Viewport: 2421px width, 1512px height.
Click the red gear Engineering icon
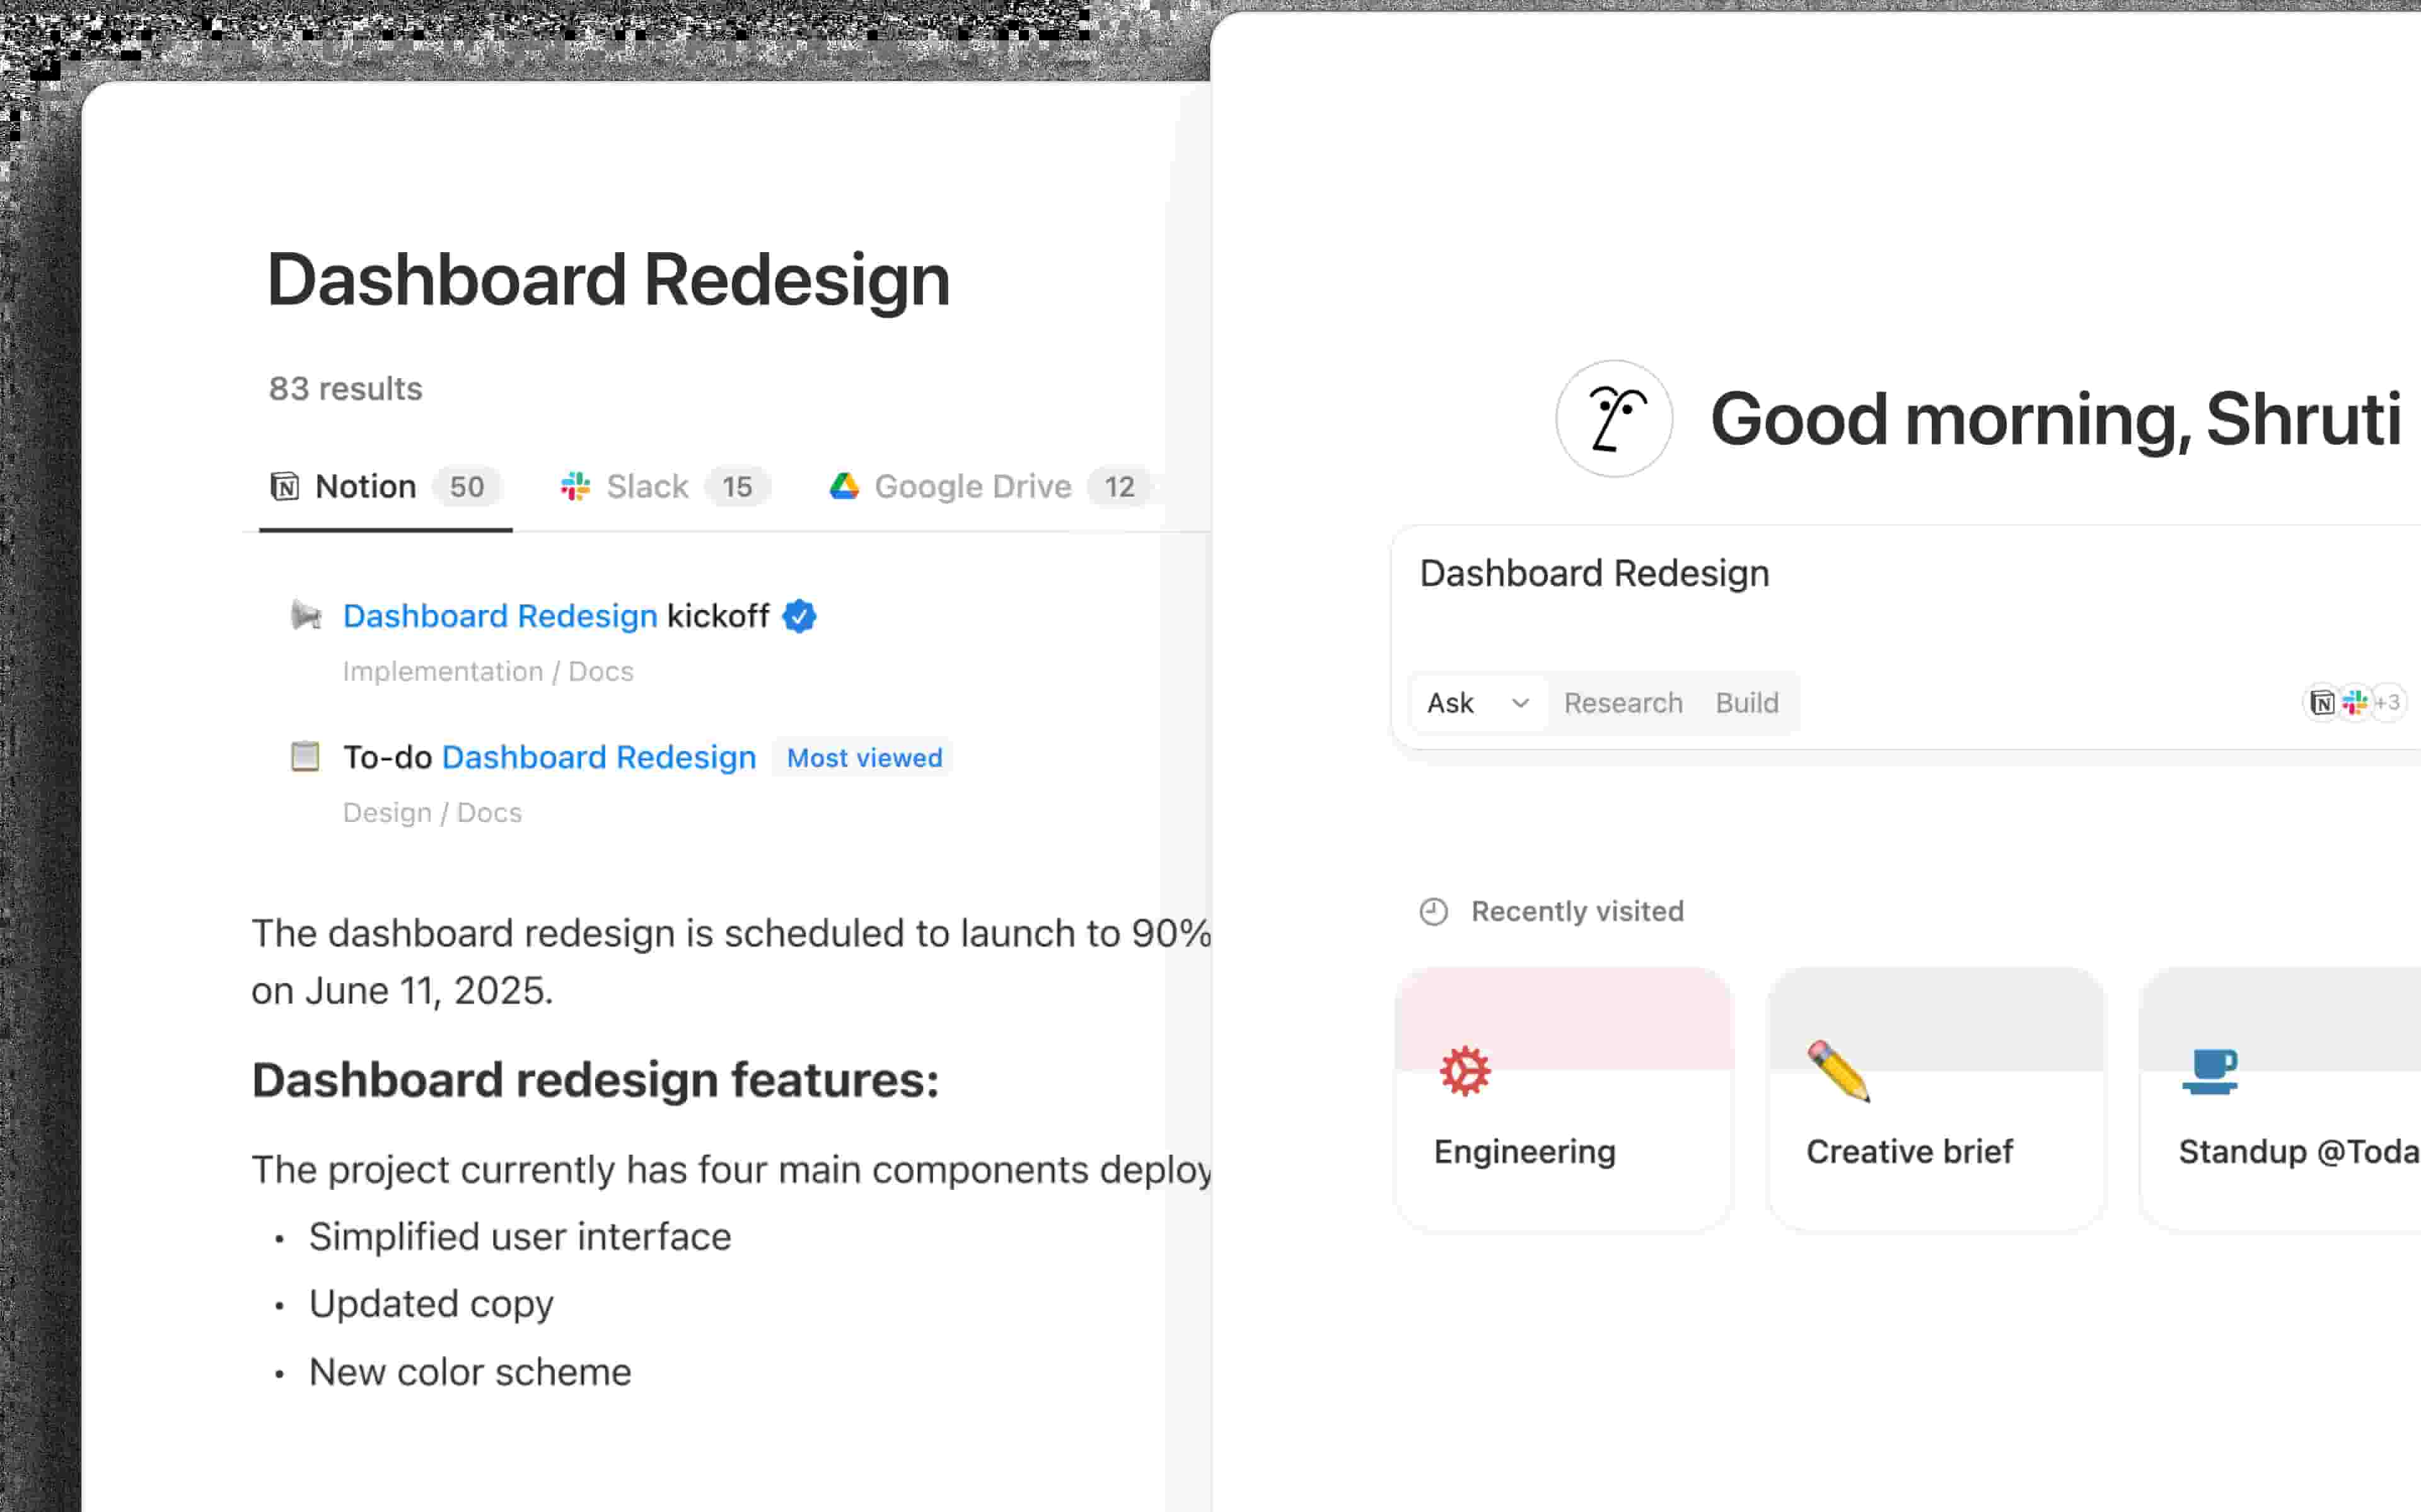(x=1464, y=1071)
